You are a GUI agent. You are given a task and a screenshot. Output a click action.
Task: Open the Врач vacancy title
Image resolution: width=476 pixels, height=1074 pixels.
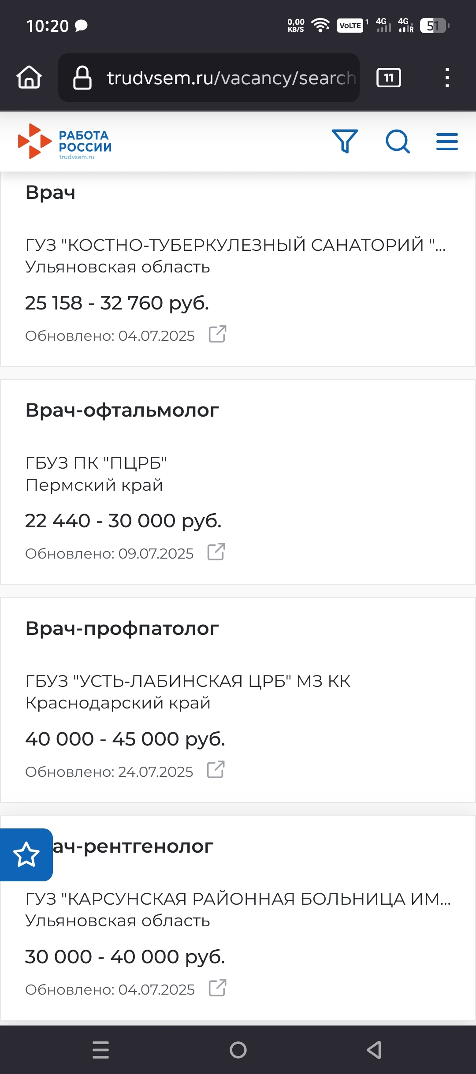pyautogui.click(x=50, y=193)
